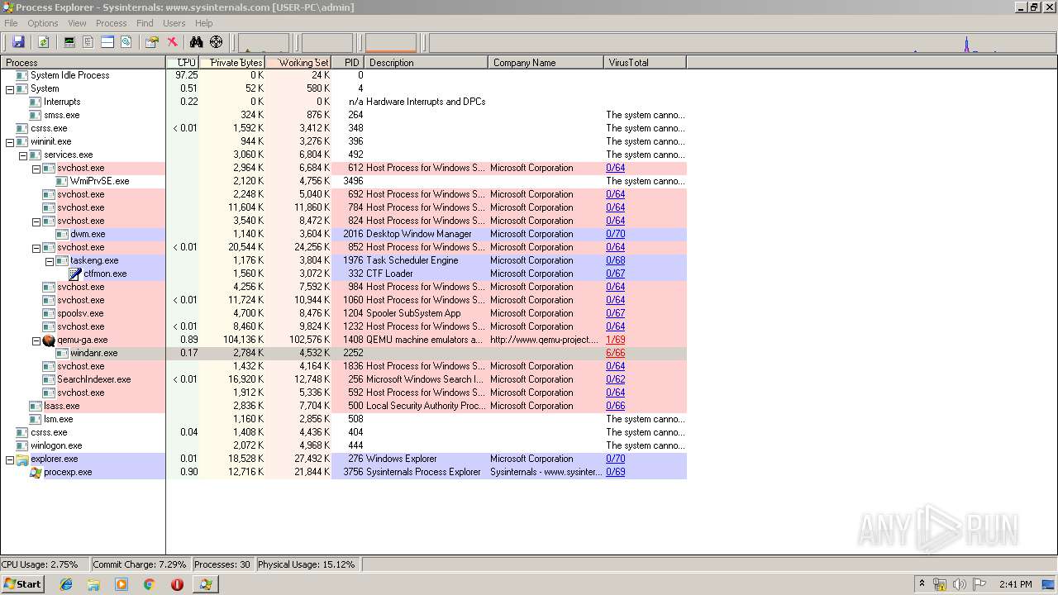The height and width of the screenshot is (595, 1058).
Task: Click the Commit Charge status bar entry
Action: [140, 564]
